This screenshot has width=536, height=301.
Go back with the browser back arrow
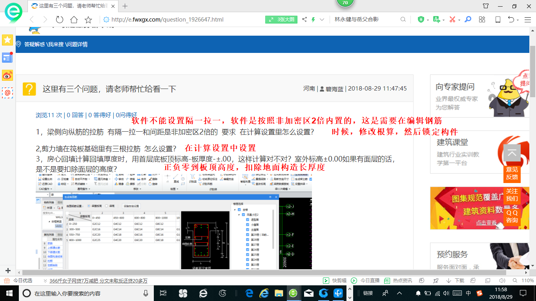32,20
